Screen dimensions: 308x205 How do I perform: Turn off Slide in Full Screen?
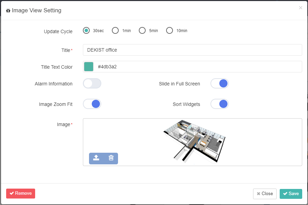pos(220,83)
